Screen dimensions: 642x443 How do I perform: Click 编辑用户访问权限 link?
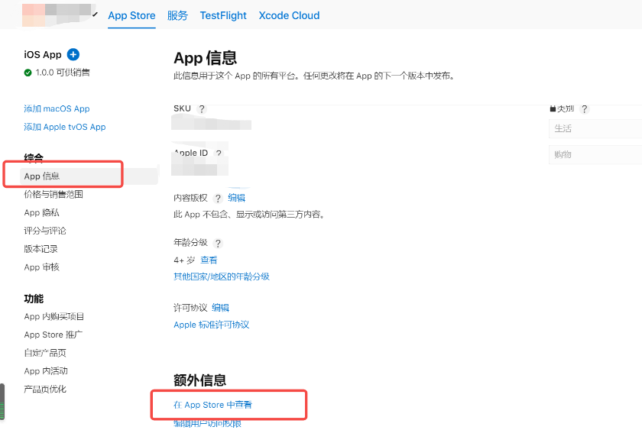click(207, 423)
